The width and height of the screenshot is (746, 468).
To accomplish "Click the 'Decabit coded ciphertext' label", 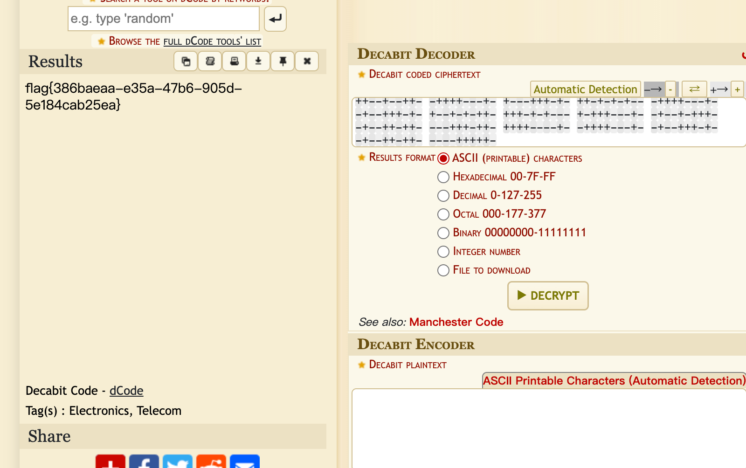I will pos(425,74).
